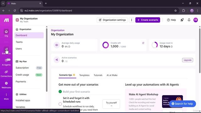This screenshot has width=201, height=113.
Task: Click the Upgrade button
Action: click(187, 60)
